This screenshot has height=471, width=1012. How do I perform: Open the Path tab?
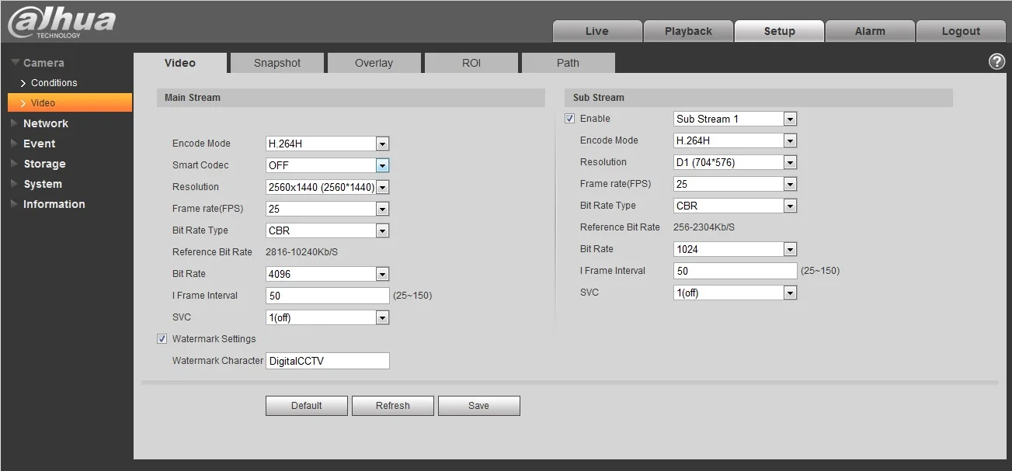pyautogui.click(x=568, y=63)
